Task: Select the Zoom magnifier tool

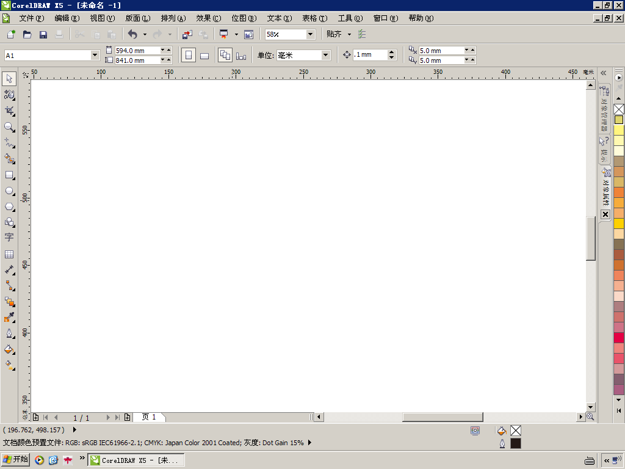Action: [x=9, y=127]
